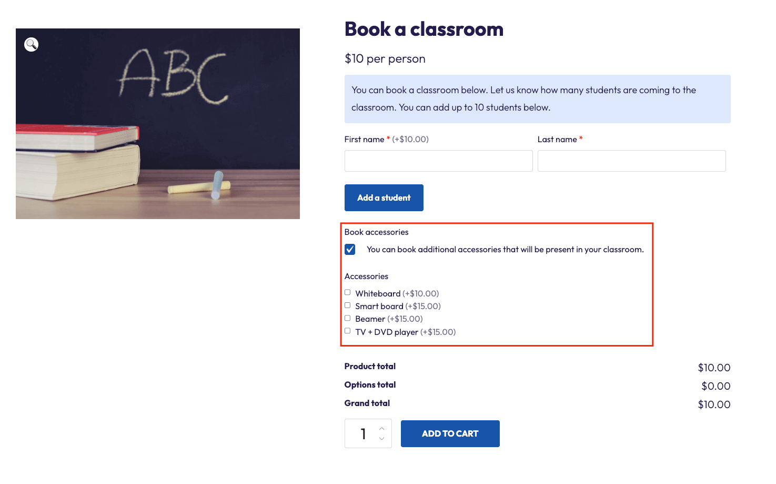Screen dimensions: 776x484
Task: Click the Grand total amount value
Action: point(714,404)
